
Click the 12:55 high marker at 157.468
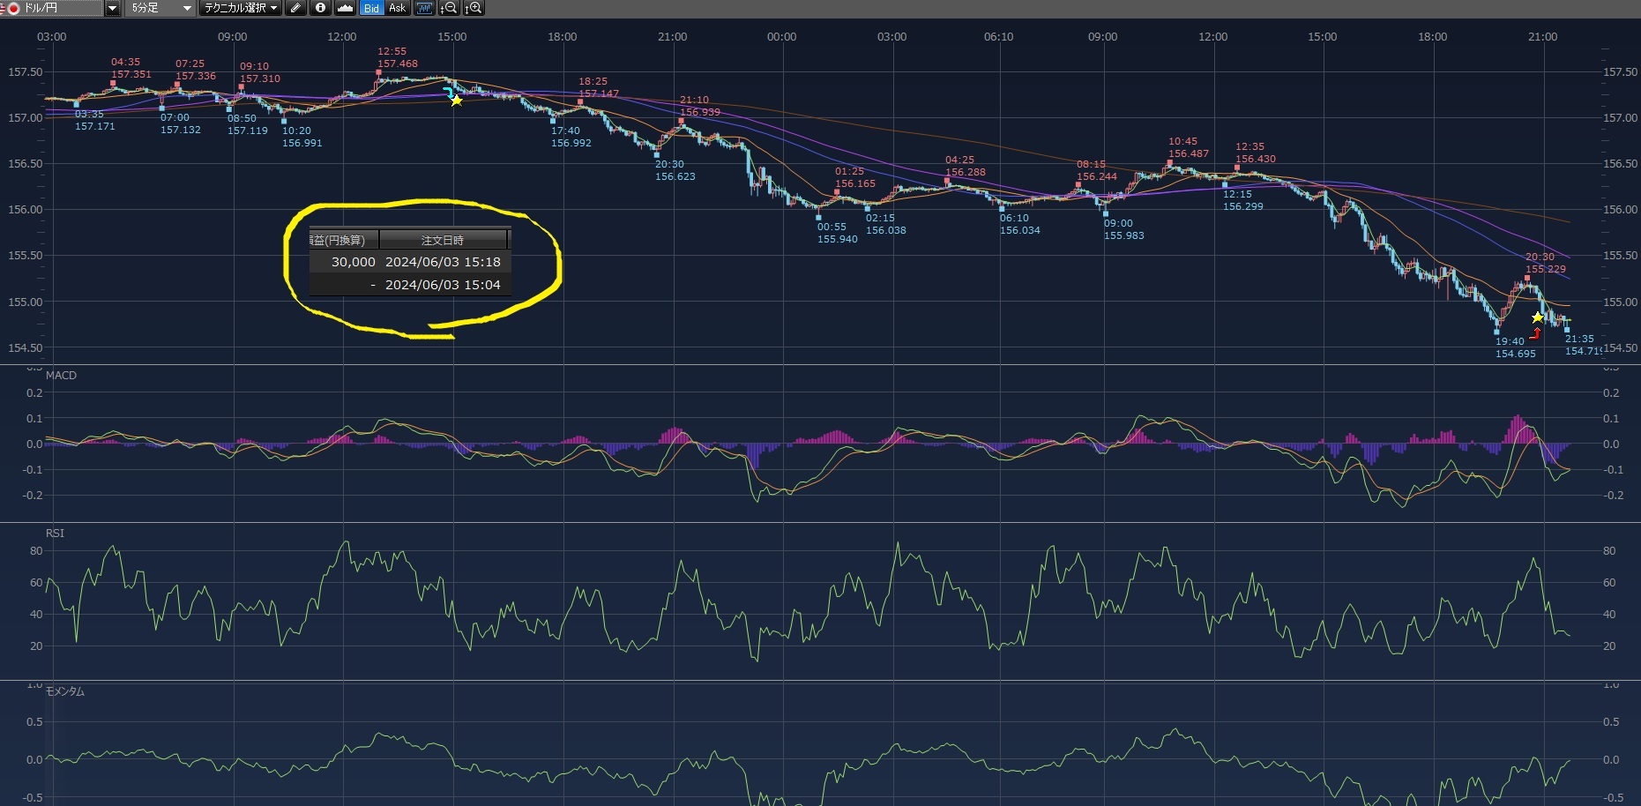(x=379, y=73)
